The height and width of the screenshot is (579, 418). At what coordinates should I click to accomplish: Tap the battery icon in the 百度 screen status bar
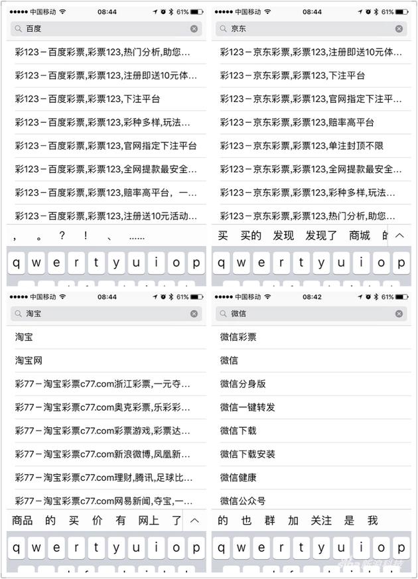(197, 12)
